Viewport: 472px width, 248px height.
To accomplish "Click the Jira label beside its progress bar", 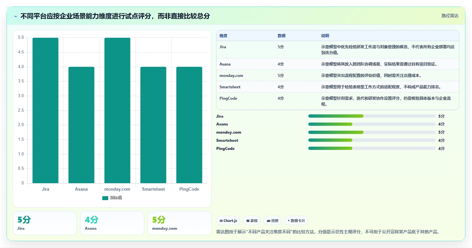I will coord(220,116).
